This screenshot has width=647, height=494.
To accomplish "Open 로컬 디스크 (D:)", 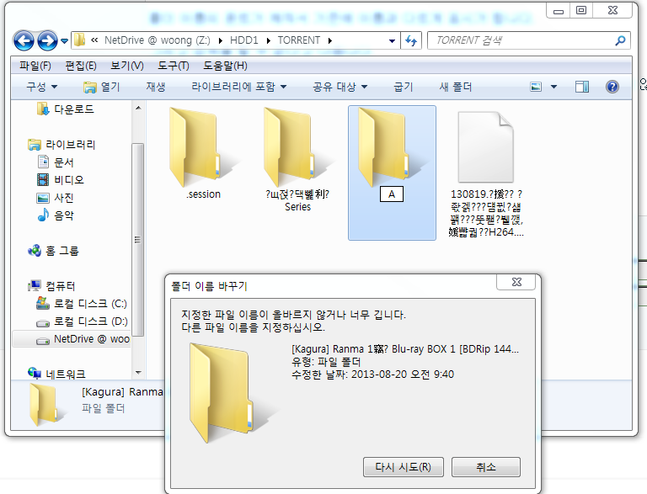I will point(82,321).
